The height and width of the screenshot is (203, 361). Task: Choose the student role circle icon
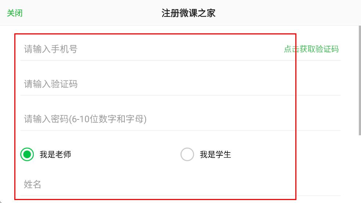pyautogui.click(x=187, y=155)
